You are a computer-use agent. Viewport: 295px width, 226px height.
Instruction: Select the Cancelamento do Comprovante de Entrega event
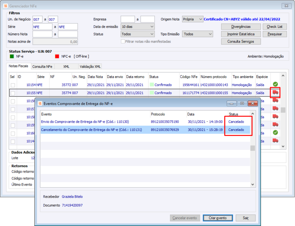[145, 130]
